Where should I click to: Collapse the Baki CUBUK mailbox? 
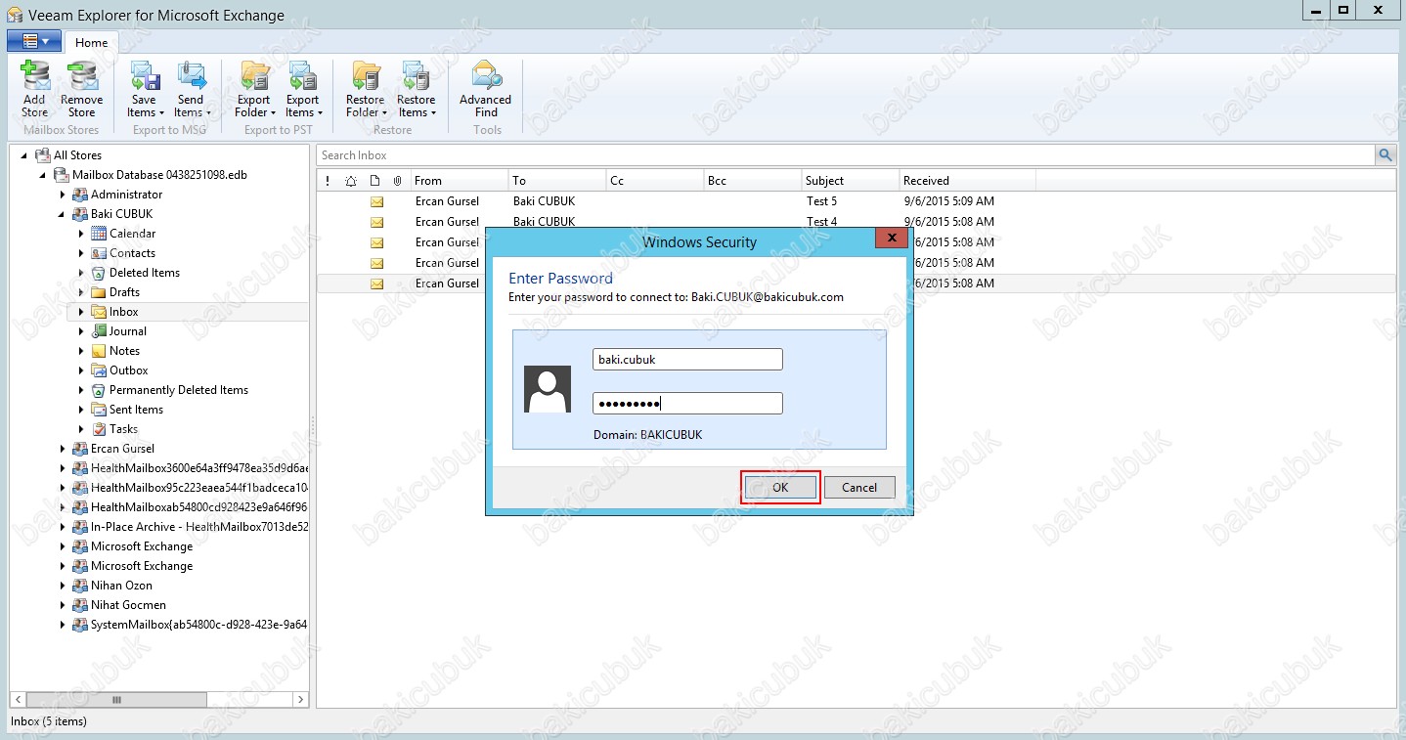click(63, 214)
